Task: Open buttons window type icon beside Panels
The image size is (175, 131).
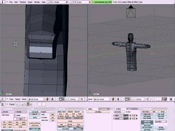Action: coord(3,104)
